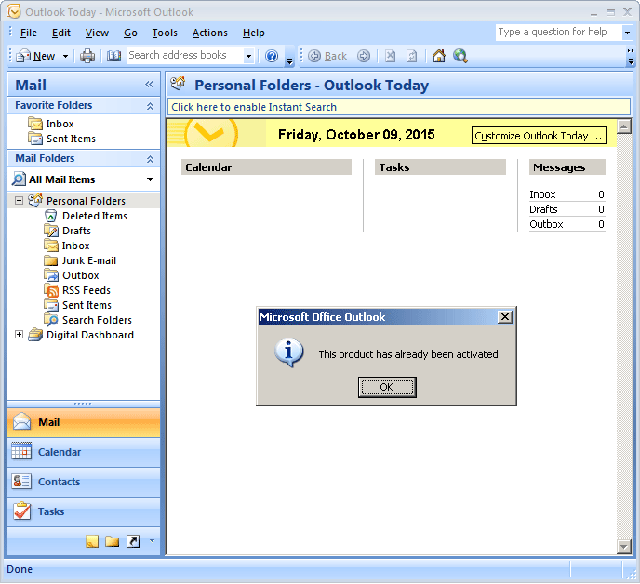The width and height of the screenshot is (640, 584).
Task: Expand the Digital Dashboard tree node
Action: tap(19, 334)
